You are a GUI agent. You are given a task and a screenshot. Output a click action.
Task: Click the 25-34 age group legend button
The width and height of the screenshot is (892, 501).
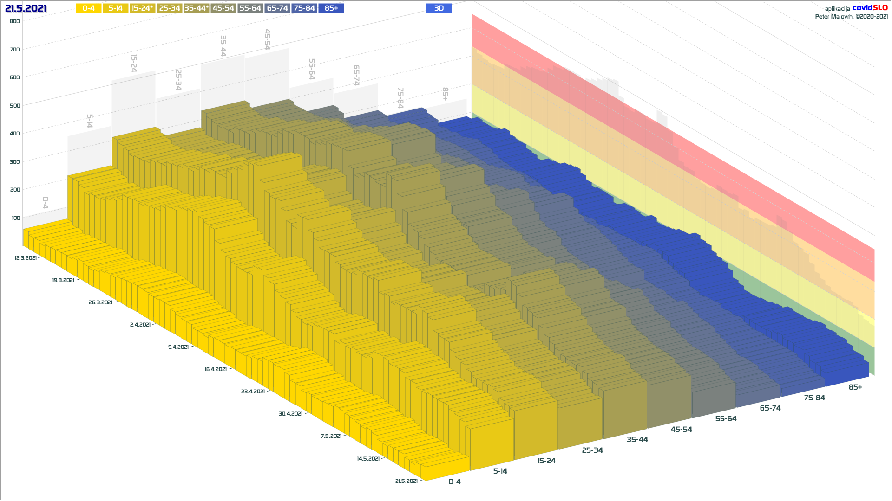(169, 8)
